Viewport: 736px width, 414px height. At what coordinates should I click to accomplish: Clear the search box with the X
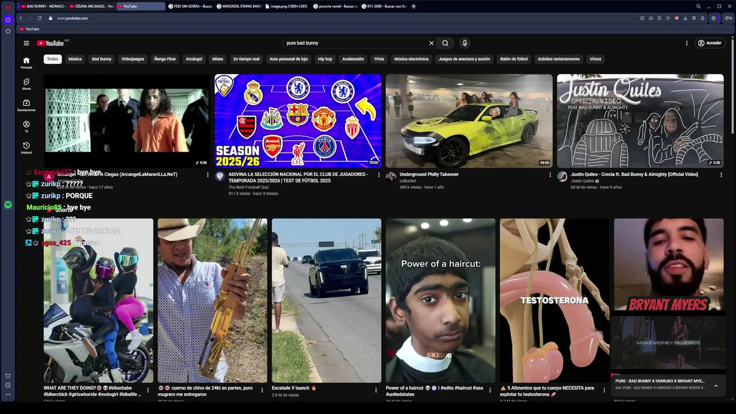tap(431, 43)
